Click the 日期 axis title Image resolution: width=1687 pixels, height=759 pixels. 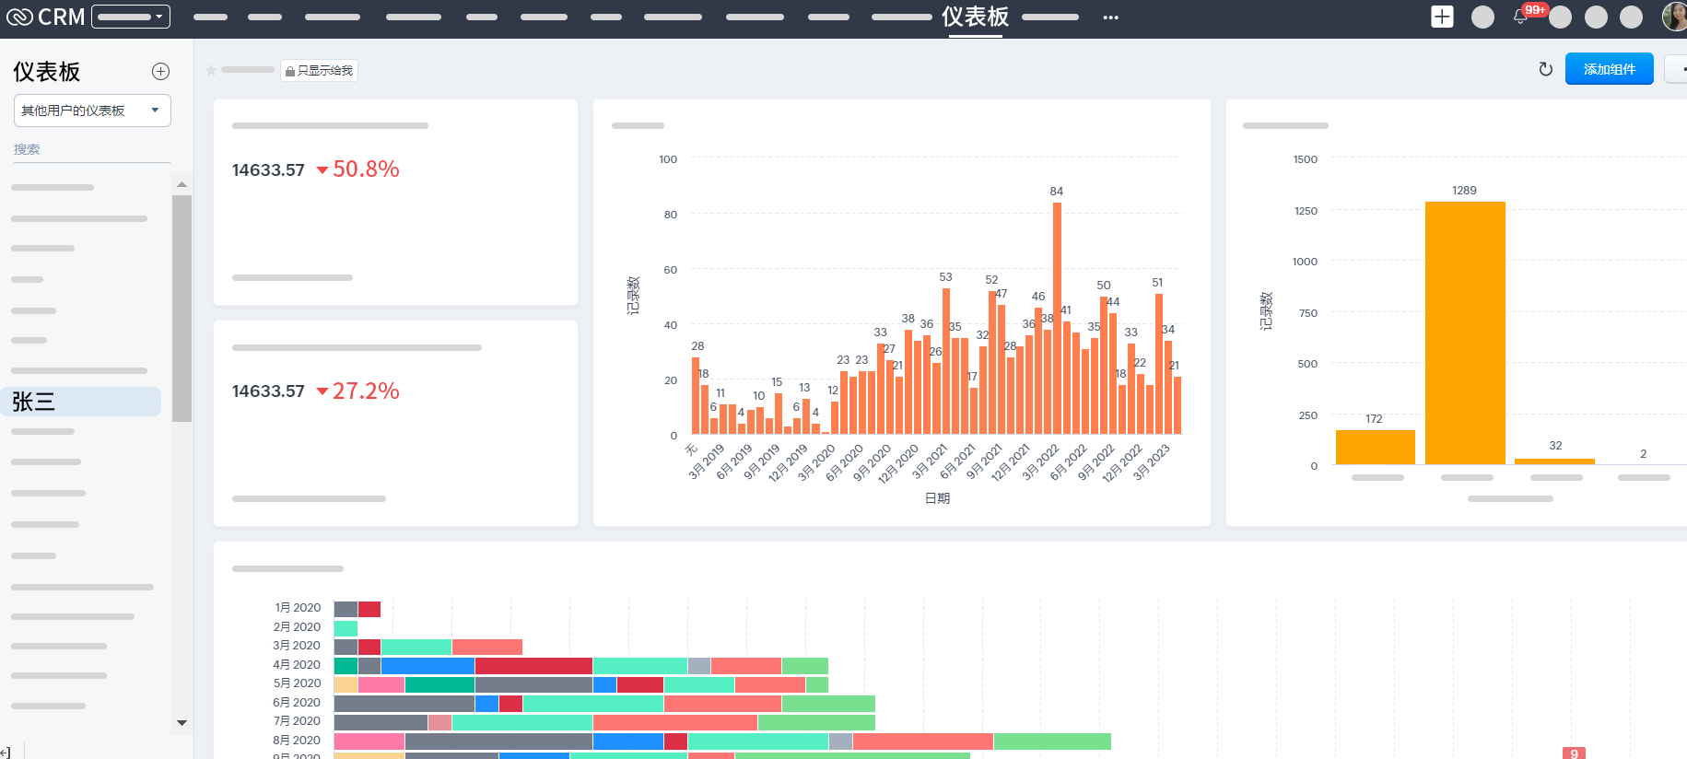coord(937,498)
